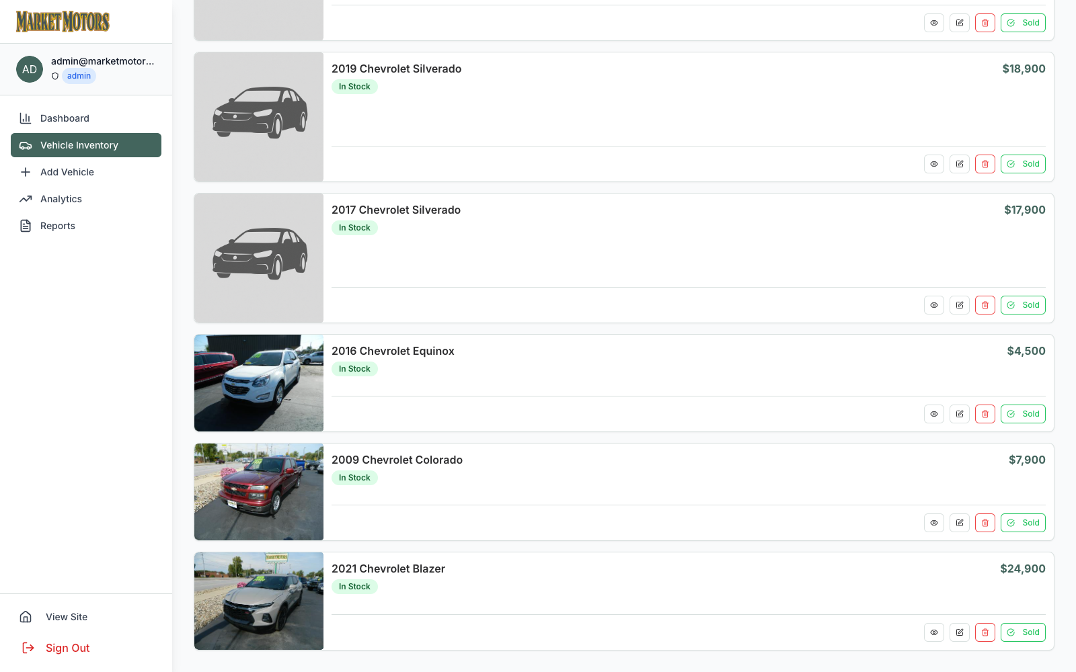Edit the 2021 Chevrolet Blazer listing
Screen dimensions: 1076x672
[960, 632]
